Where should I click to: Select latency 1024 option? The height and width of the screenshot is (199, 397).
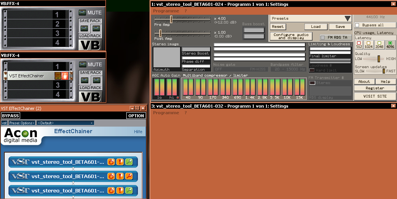[369, 45]
